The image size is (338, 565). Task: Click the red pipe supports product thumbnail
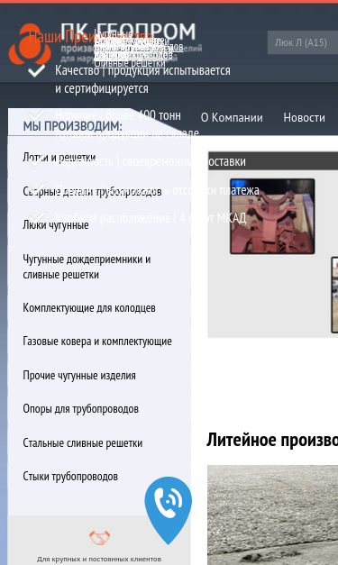272,216
